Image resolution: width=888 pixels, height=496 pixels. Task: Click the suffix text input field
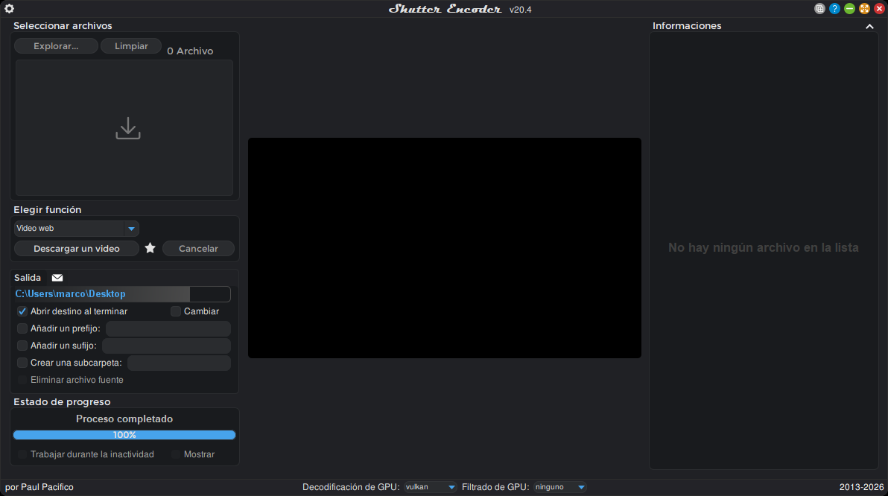[167, 346]
